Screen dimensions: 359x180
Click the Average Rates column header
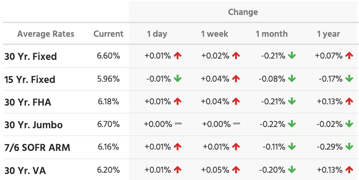[46, 34]
